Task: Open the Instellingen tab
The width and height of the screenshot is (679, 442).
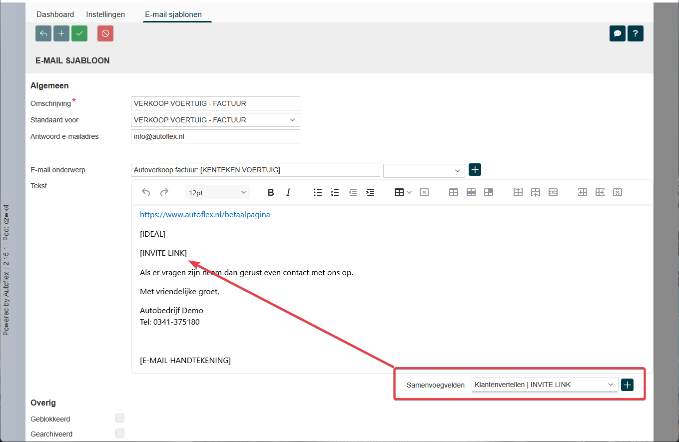Action: pos(105,14)
